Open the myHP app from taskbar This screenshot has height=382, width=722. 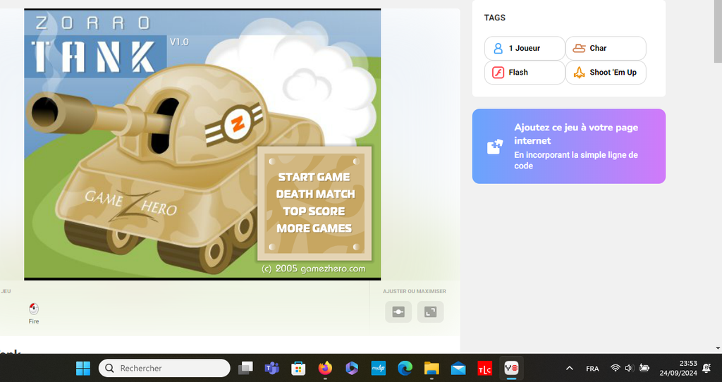(379, 368)
